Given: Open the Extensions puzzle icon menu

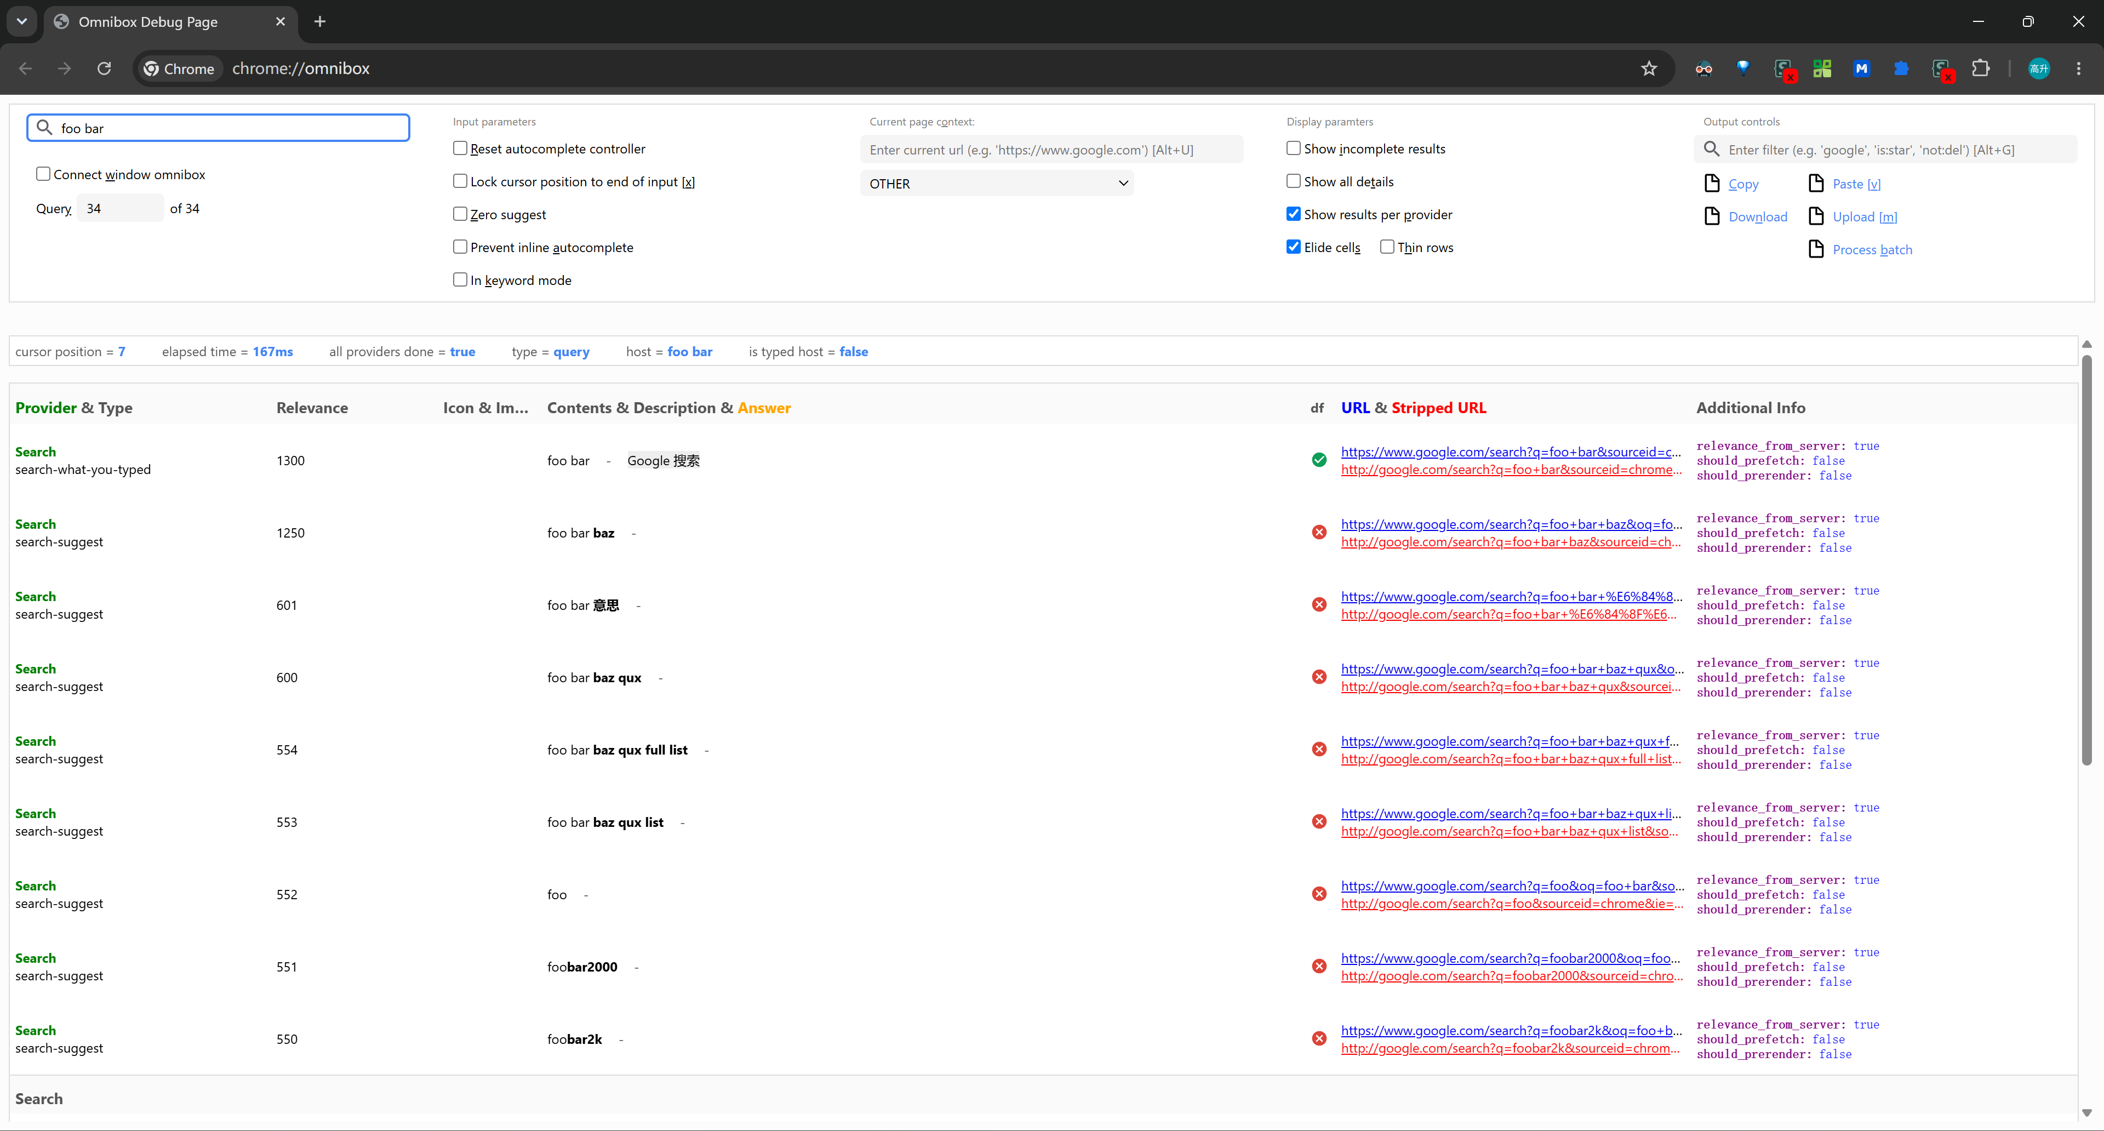Looking at the screenshot, I should [1981, 68].
